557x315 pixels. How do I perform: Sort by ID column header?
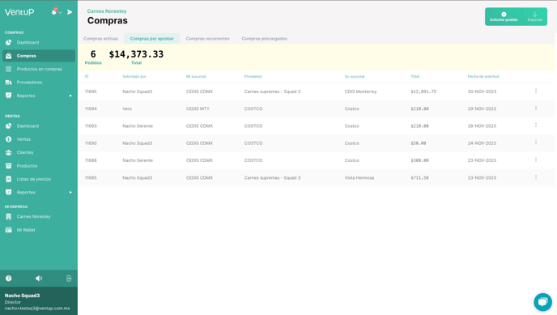[87, 76]
